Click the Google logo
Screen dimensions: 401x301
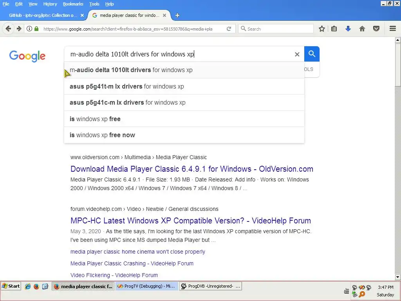coord(27,56)
